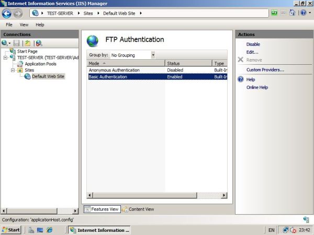Click the Connections pane right scroll arrow

click(x=75, y=211)
